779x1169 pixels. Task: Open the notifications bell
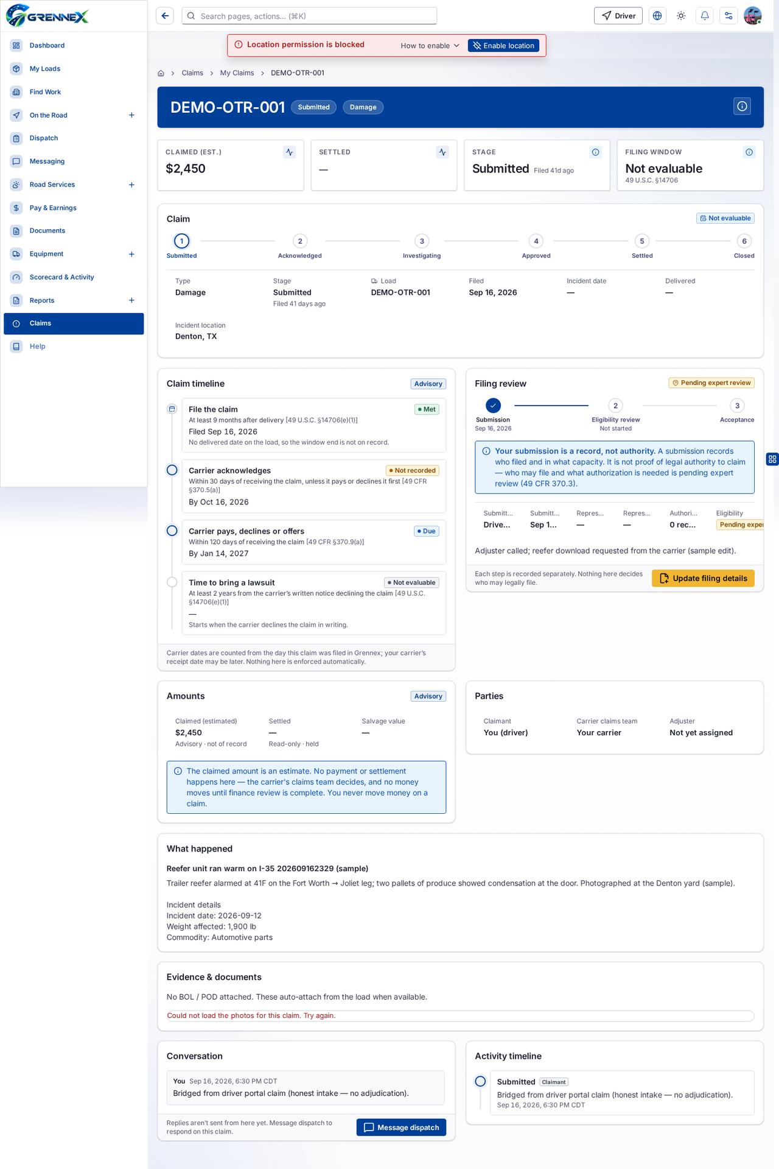click(705, 16)
